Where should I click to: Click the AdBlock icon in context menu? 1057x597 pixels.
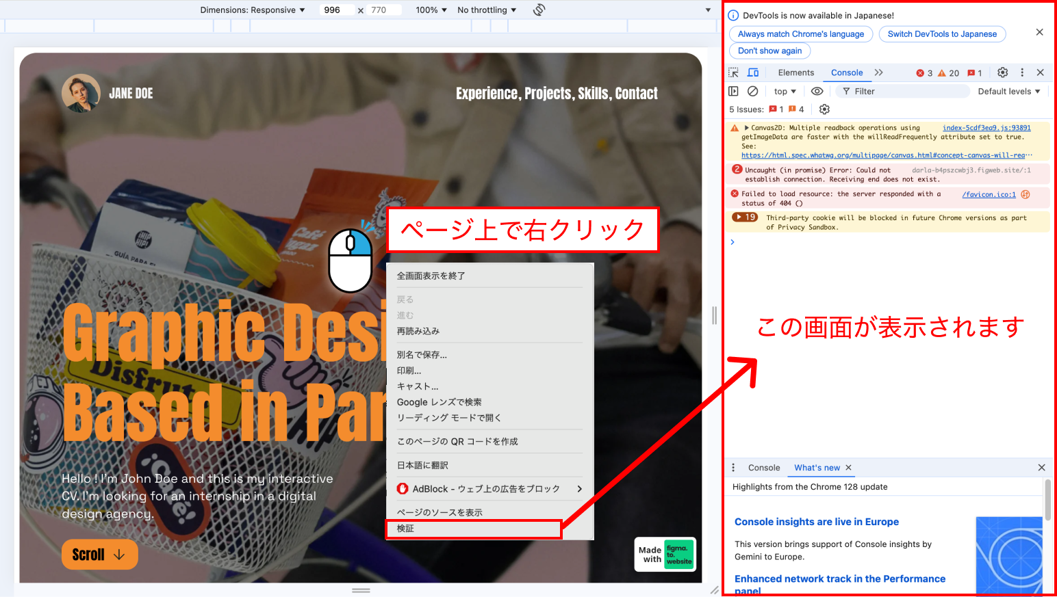pos(403,489)
